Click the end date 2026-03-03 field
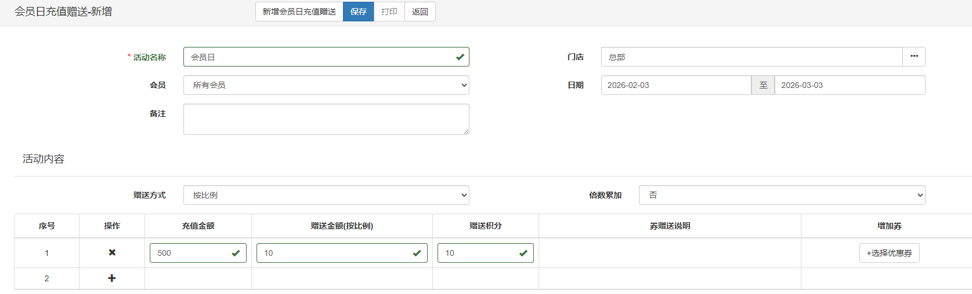The width and height of the screenshot is (972, 294). tap(850, 85)
